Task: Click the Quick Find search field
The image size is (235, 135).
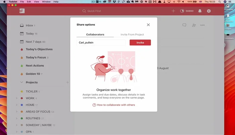Action: (x=92, y=11)
